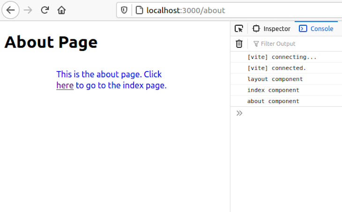Select the "[vite] connecting..." log message
This screenshot has width=342, height=212.
(282, 57)
